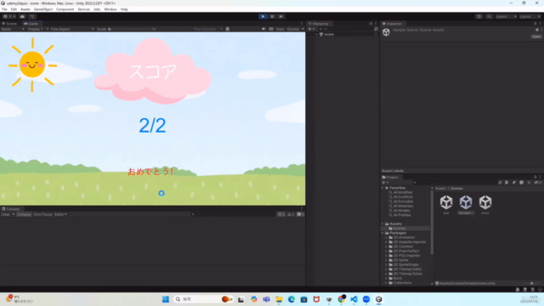The width and height of the screenshot is (544, 306).
Task: Click the favorite star icon in Project toolbar
Action: (x=529, y=183)
